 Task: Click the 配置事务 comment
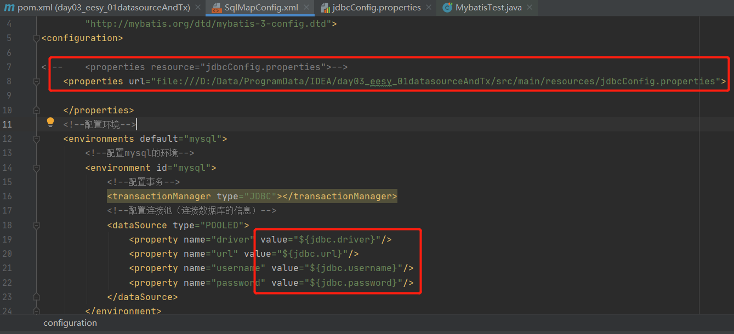(144, 182)
